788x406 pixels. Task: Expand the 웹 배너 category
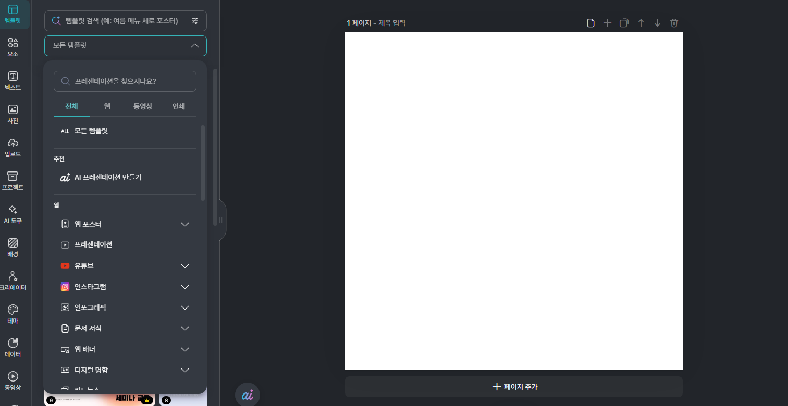click(184, 349)
